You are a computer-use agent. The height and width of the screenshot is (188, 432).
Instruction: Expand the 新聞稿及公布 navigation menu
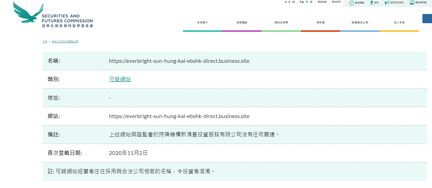[360, 23]
